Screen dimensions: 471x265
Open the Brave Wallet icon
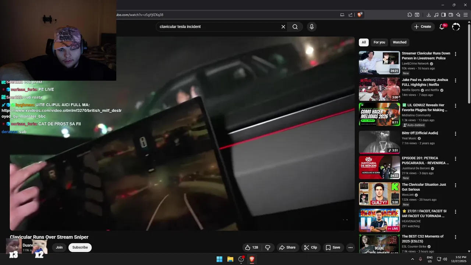point(451,15)
